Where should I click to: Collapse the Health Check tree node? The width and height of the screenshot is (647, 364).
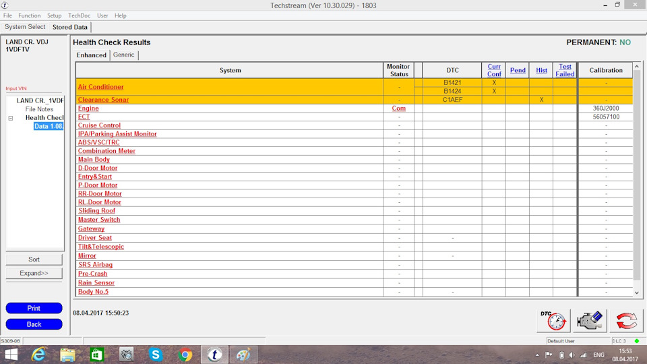point(11,118)
